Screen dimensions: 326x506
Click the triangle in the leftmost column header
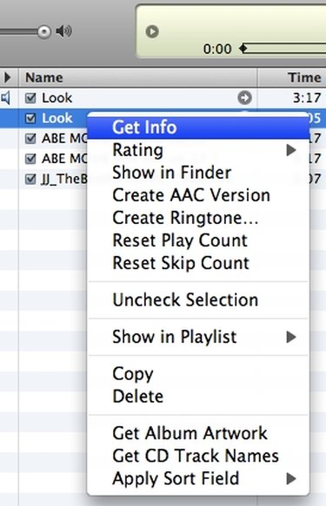[8, 77]
